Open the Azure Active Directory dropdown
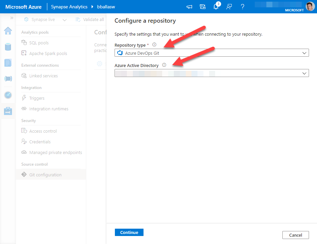Image resolution: width=317 pixels, height=244 pixels. click(212, 73)
